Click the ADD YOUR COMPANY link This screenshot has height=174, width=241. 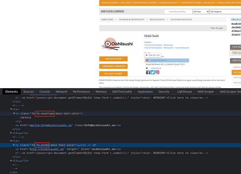112,11
